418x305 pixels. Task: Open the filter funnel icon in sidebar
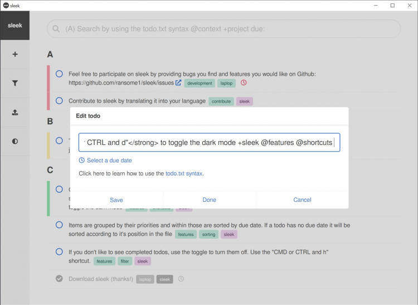14,83
